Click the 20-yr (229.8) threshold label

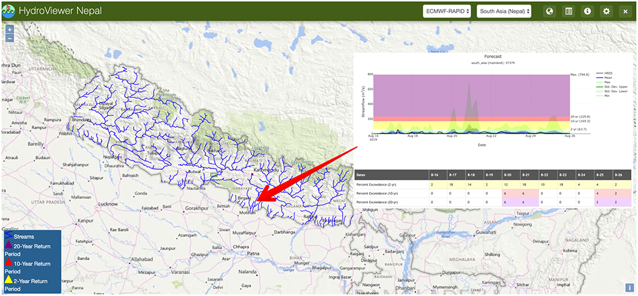coord(580,117)
